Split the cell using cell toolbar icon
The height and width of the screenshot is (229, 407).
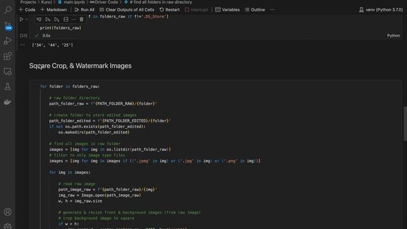[66, 19]
